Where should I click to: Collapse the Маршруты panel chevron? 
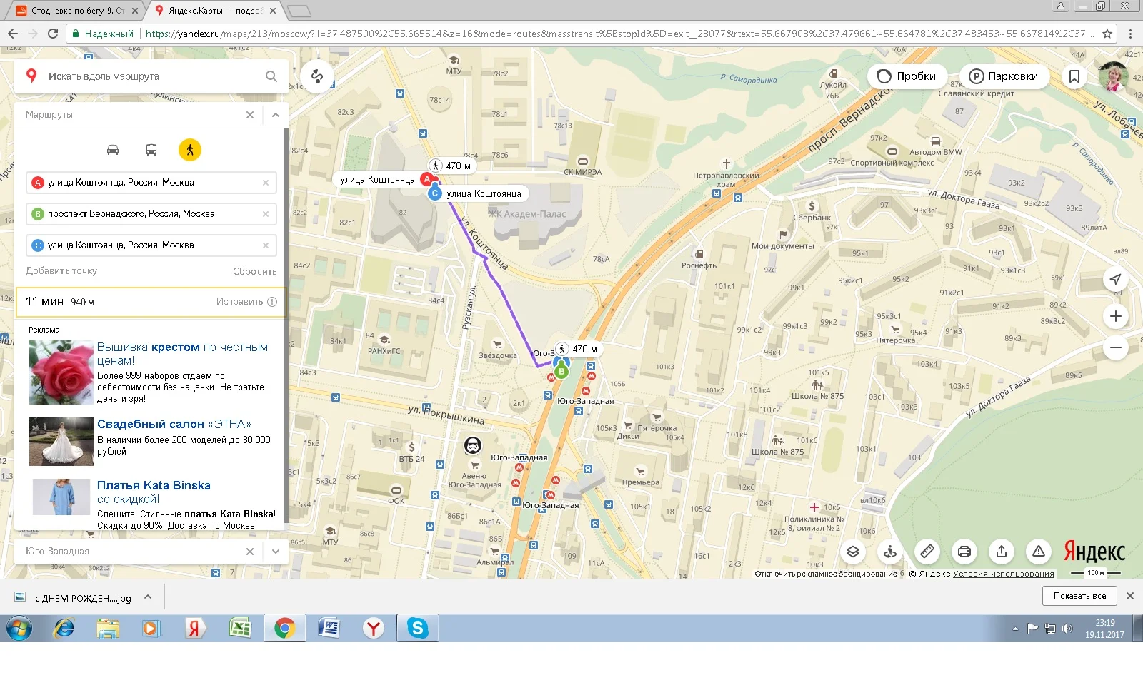(x=276, y=115)
